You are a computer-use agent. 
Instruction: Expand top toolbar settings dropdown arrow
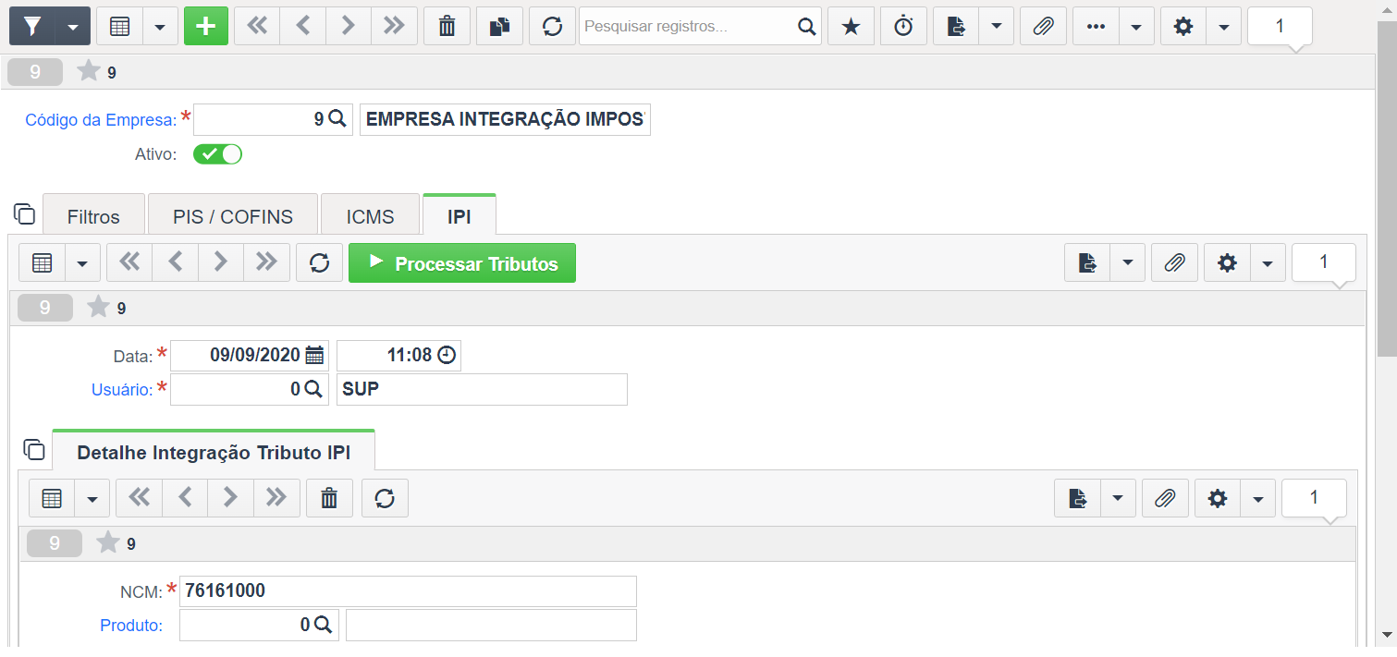tap(1223, 26)
